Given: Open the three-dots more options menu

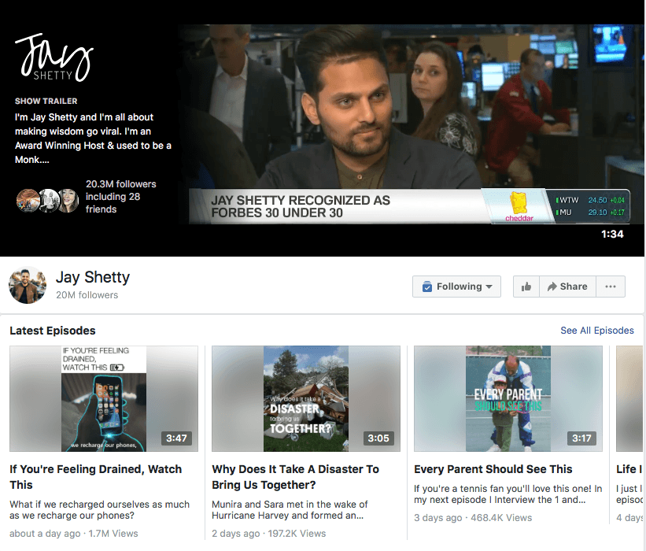Looking at the screenshot, I should 611,287.
